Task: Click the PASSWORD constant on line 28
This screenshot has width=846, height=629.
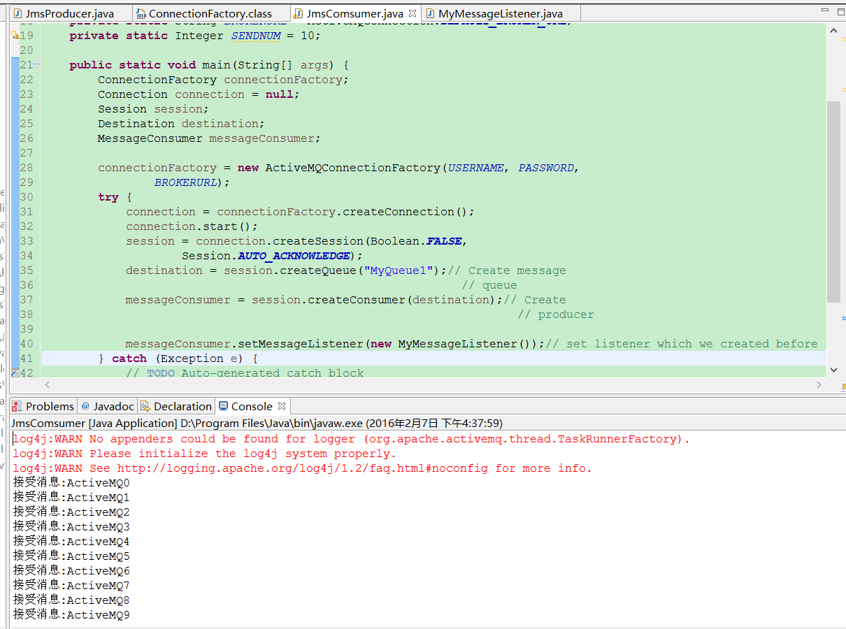Action: pyautogui.click(x=545, y=168)
